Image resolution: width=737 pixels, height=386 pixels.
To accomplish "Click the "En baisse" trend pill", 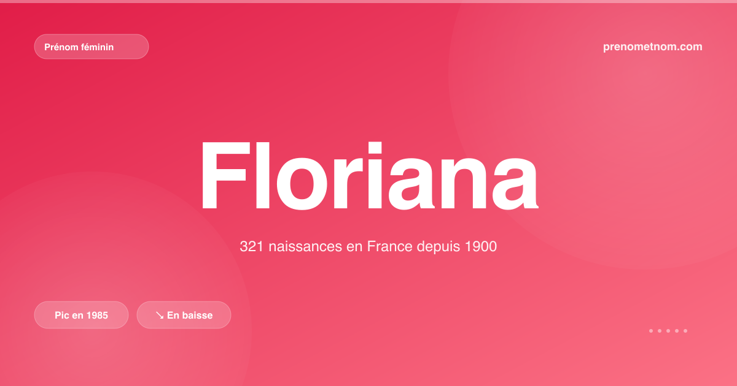I will [x=184, y=315].
